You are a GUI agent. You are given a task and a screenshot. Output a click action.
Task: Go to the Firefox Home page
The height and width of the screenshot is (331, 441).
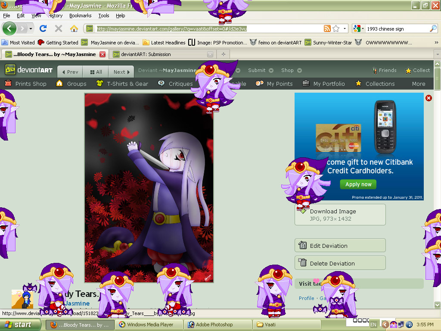tap(74, 28)
